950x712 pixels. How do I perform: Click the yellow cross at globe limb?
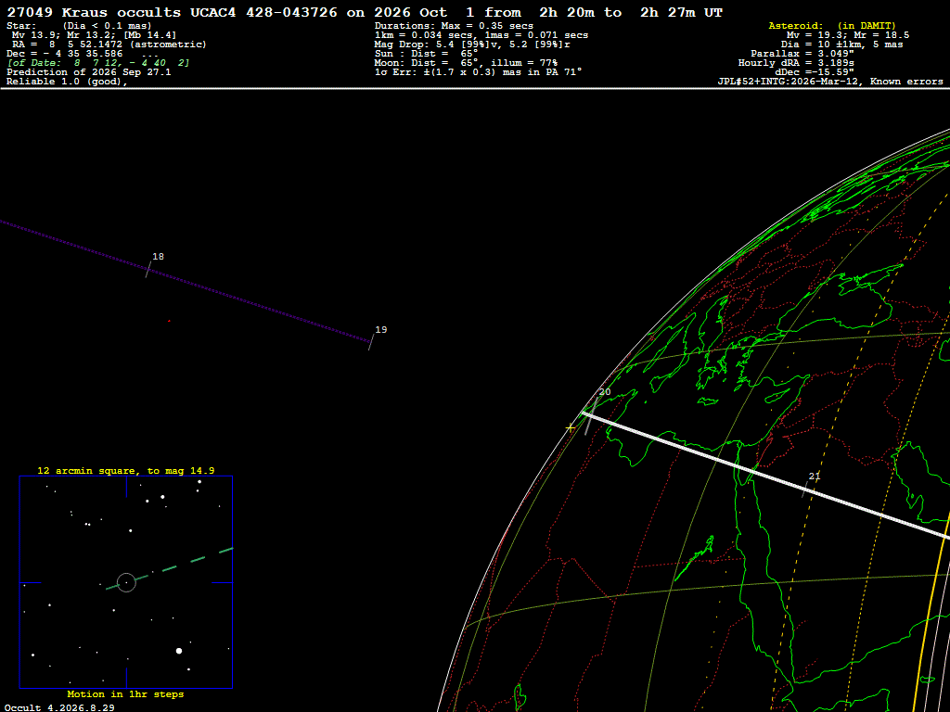click(x=571, y=428)
